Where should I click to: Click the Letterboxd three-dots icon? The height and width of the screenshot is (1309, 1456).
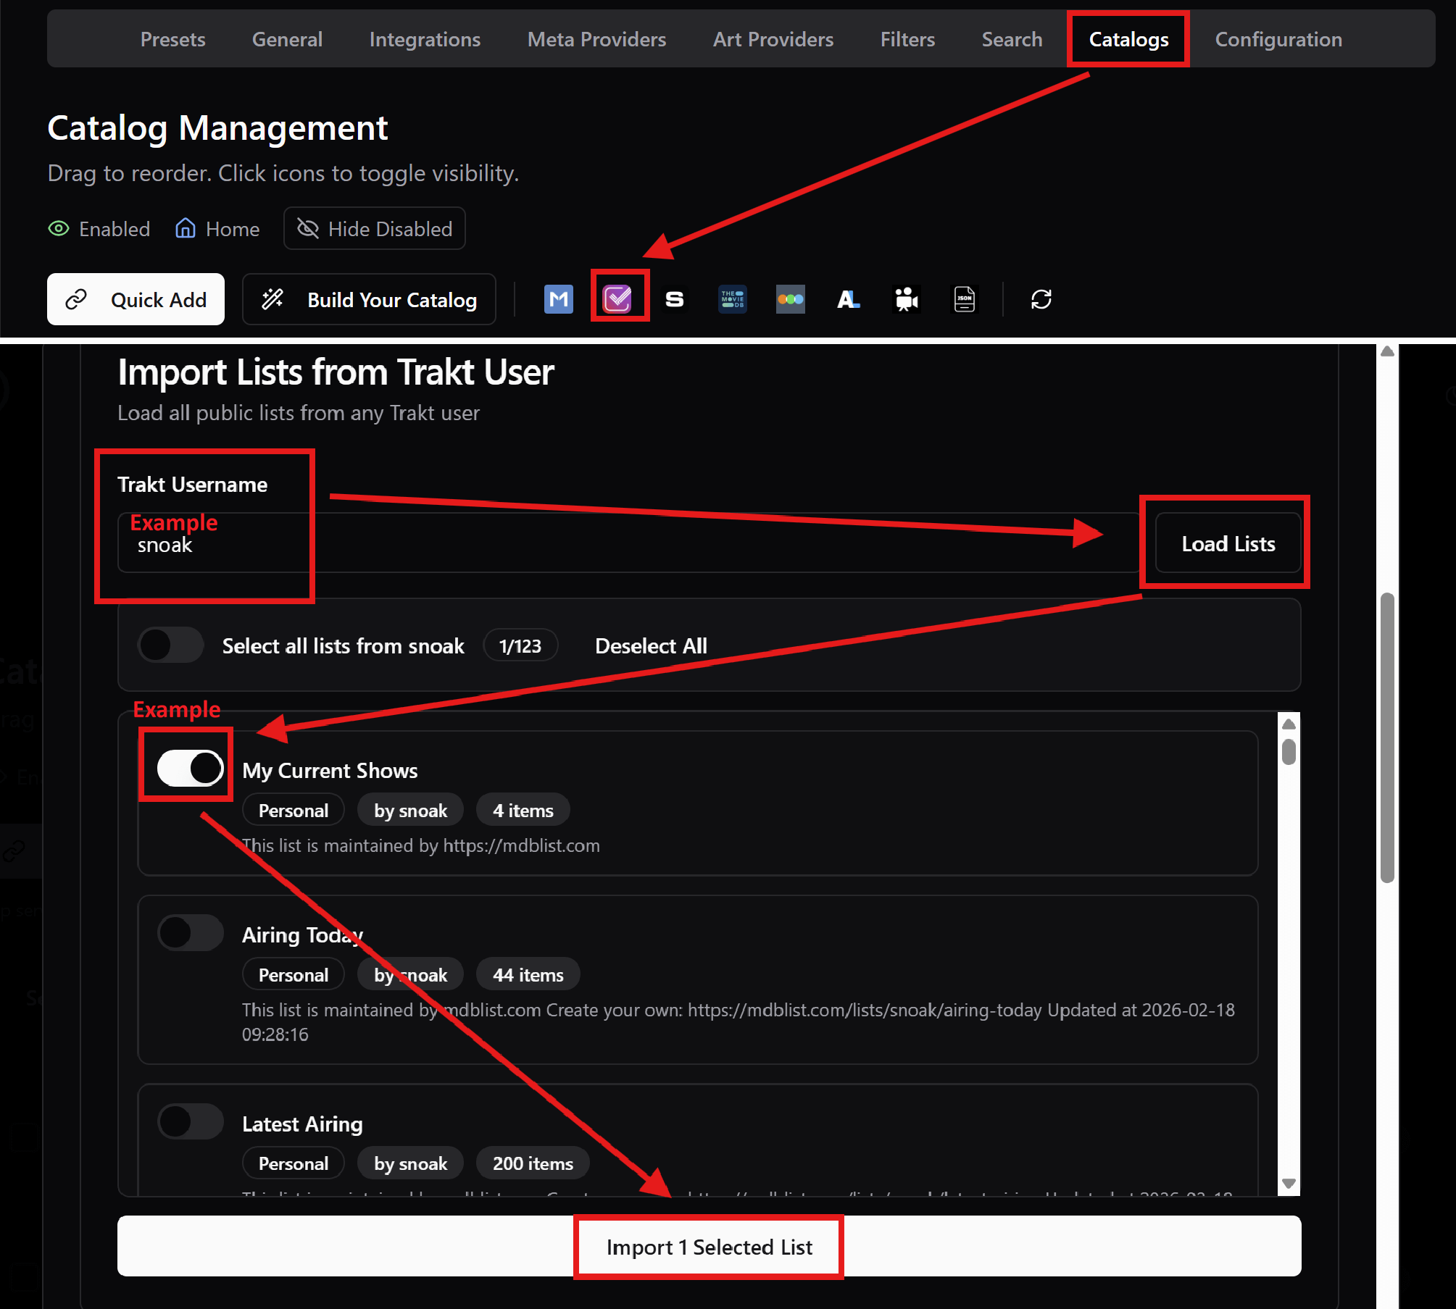[790, 299]
